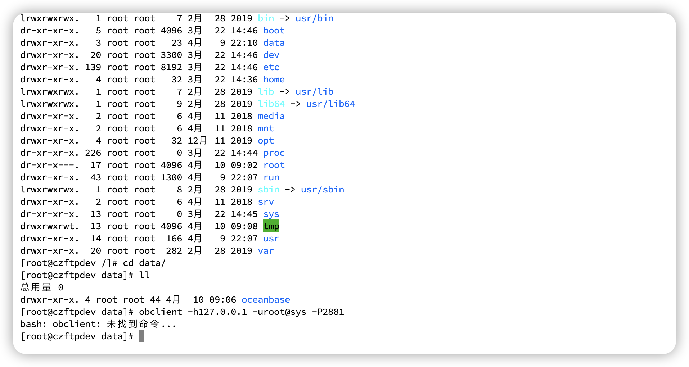Click the run directory name
The image size is (689, 367).
click(271, 177)
